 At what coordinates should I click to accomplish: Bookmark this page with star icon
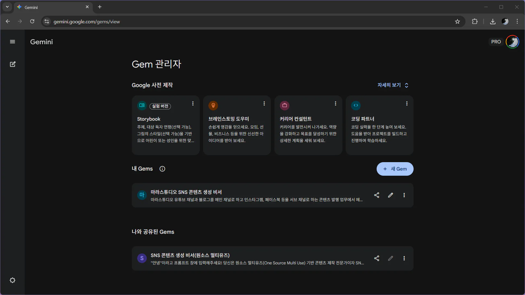coord(457,21)
